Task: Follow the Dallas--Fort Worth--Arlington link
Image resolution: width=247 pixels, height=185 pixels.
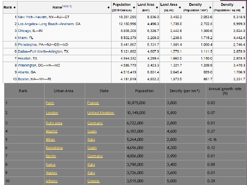Action: [40, 52]
